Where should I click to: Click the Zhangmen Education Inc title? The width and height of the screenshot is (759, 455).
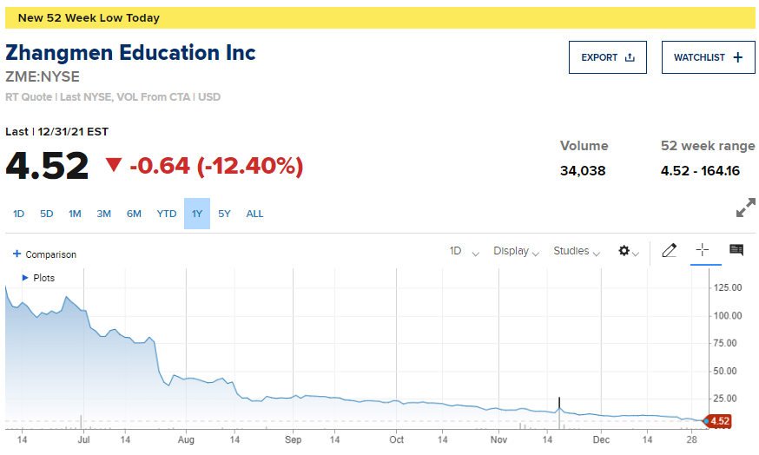click(130, 53)
